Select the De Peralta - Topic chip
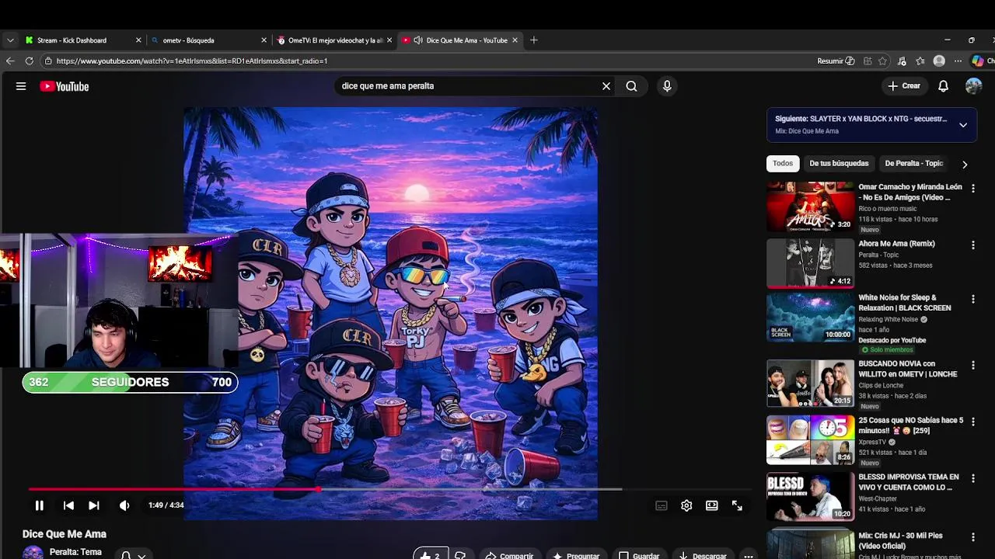 [913, 163]
